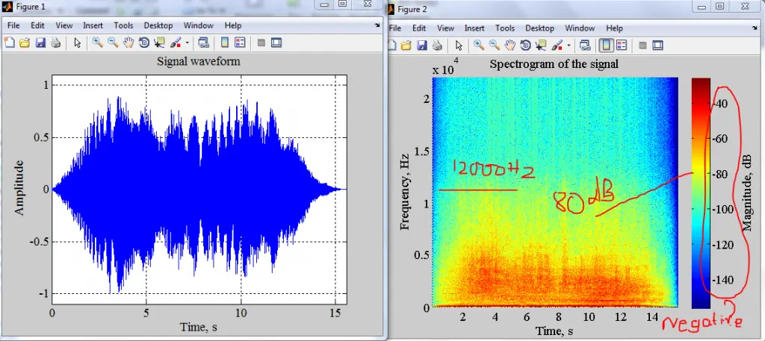765x341 pixels.
Task: Select Rotate 3D tool in Figure 2
Action: tap(525, 46)
